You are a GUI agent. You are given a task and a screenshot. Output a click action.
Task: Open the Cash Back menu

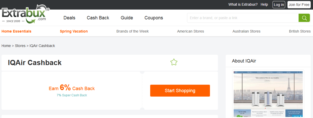point(98,18)
